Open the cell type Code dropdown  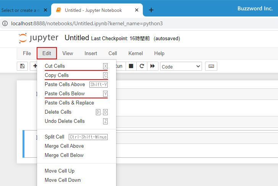click(x=181, y=67)
